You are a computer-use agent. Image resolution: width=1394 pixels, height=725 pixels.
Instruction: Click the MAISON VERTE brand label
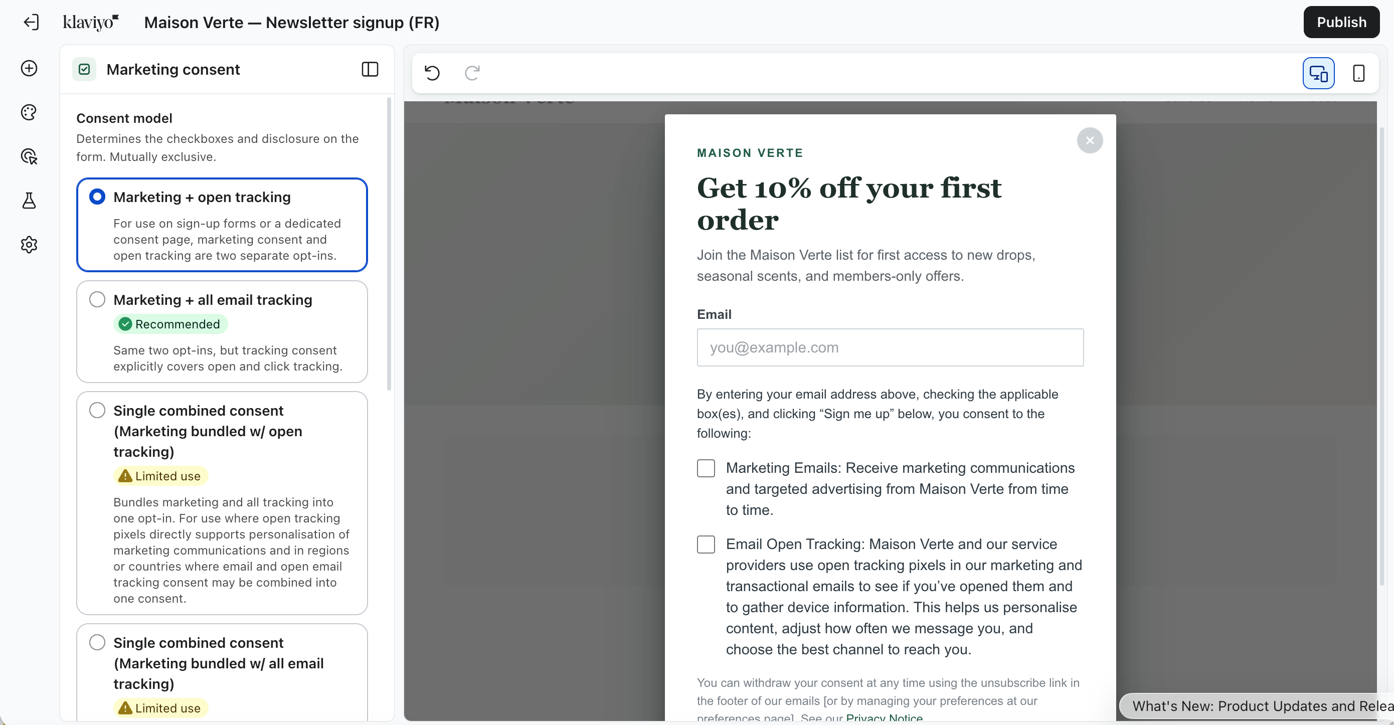pyautogui.click(x=750, y=153)
